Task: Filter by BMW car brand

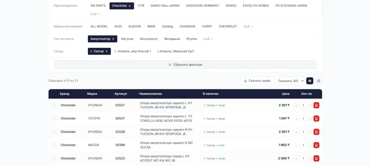Action: coord(151,27)
